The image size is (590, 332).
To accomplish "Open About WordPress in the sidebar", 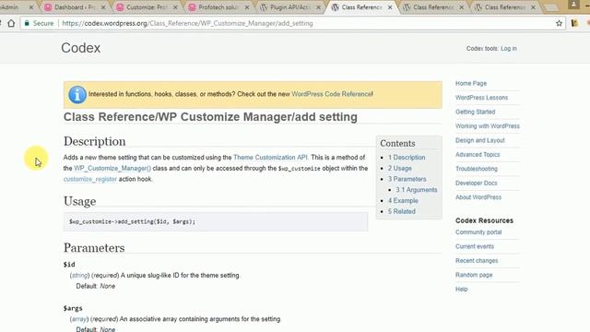I will tap(478, 197).
